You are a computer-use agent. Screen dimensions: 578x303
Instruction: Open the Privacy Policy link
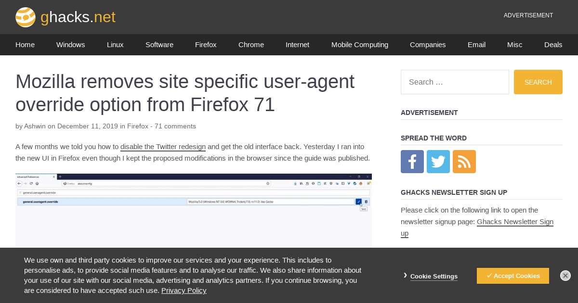tap(184, 290)
